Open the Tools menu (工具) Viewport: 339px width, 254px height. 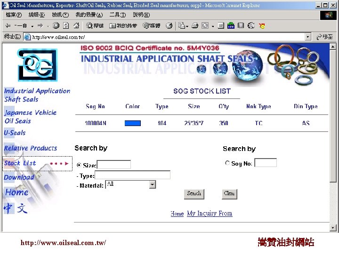click(x=117, y=15)
